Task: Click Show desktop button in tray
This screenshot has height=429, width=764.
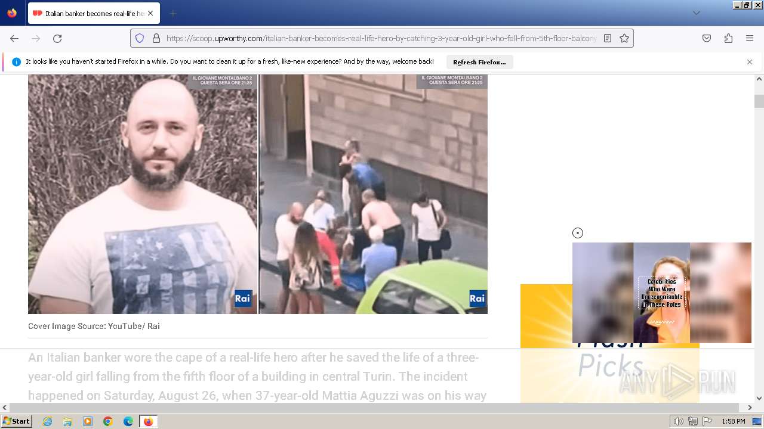Action: tap(757, 421)
